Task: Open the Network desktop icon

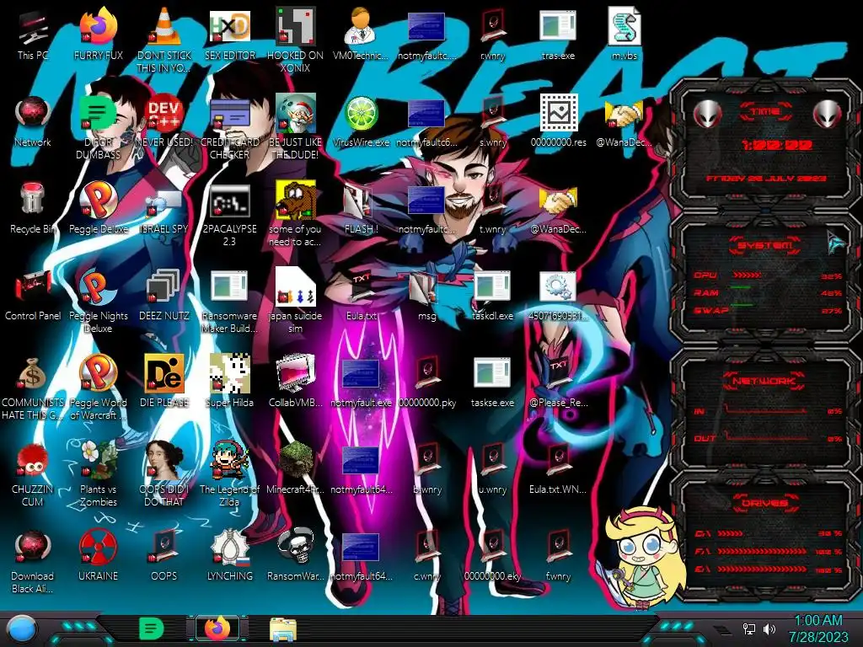Action: point(33,121)
